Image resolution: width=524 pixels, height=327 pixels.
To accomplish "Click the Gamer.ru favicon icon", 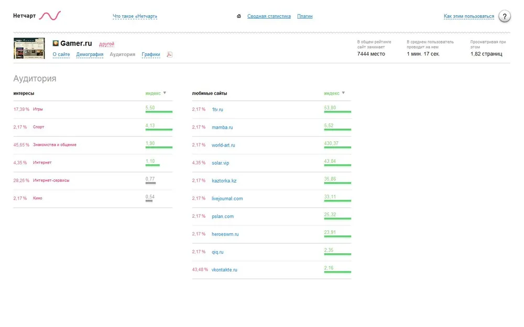I will click(56, 43).
